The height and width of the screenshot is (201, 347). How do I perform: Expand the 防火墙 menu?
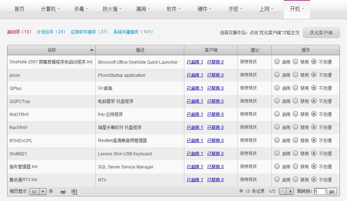click(112, 9)
